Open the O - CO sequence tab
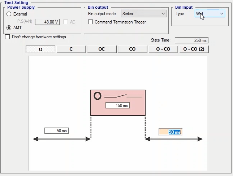This screenshot has width=233, height=176. tap(163, 49)
